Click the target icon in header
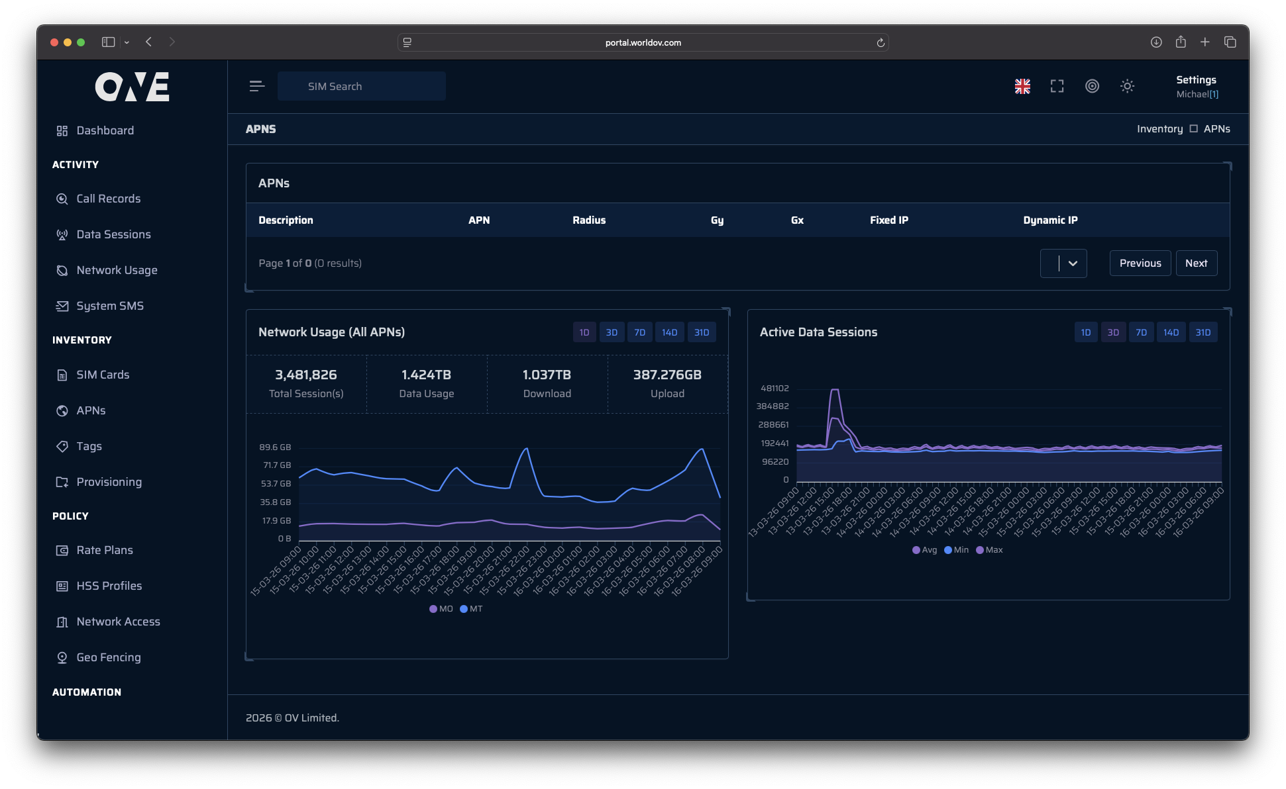The image size is (1286, 789). 1092,86
